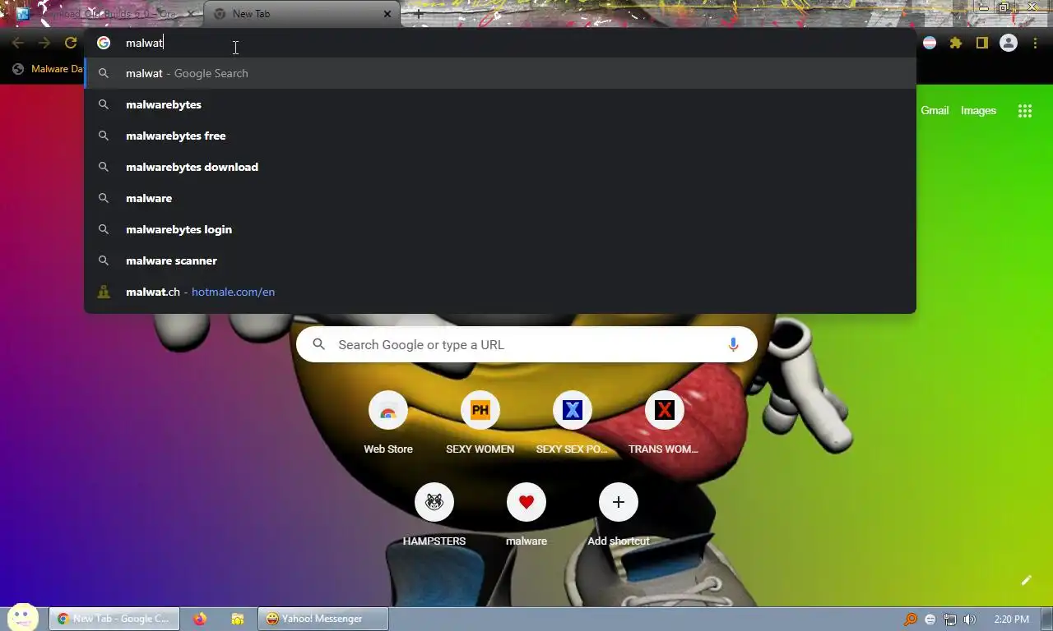Screen dimensions: 1053x631
Task: Open the volume speaker tray icon
Action: pyautogui.click(x=970, y=619)
